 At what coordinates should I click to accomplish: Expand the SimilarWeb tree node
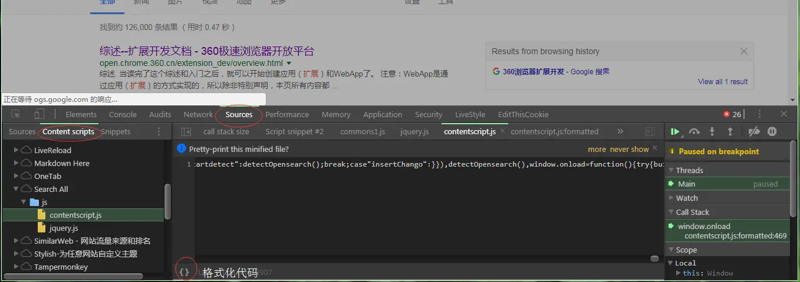(16, 241)
